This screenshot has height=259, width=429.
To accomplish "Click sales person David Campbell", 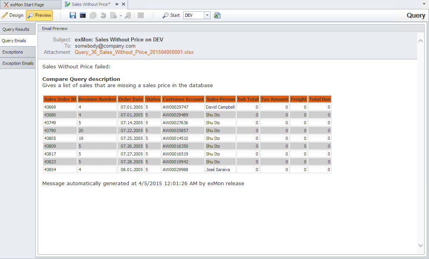I will point(220,107).
